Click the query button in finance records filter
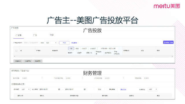This screenshot has height=104, width=185. coord(99,89)
